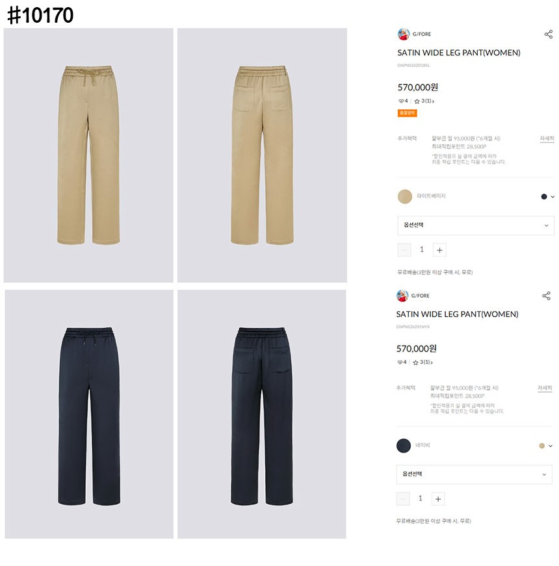Click G/FORE brand avatar on navy listing
This screenshot has height=566, width=559.
click(402, 295)
